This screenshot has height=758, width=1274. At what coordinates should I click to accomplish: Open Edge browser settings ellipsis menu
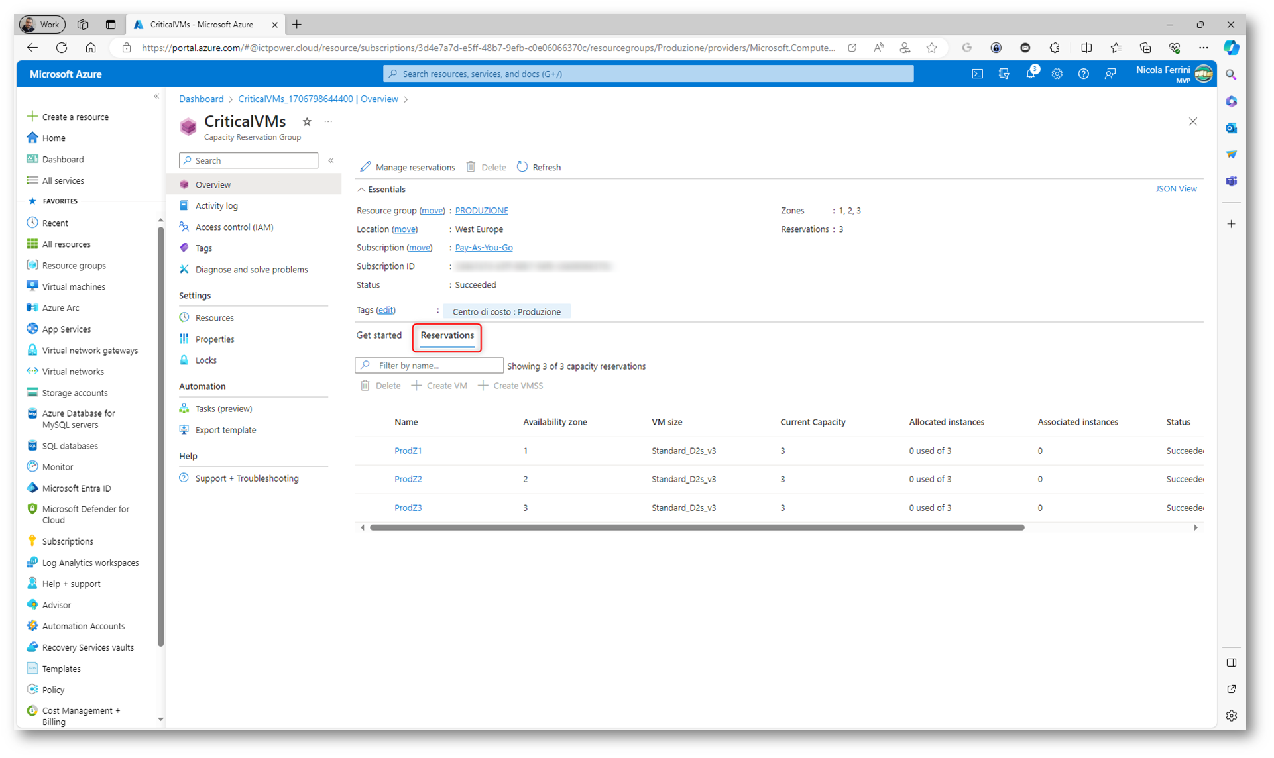pyautogui.click(x=1203, y=48)
